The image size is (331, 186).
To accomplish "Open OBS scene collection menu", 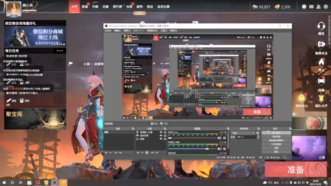I will coord(152,31).
